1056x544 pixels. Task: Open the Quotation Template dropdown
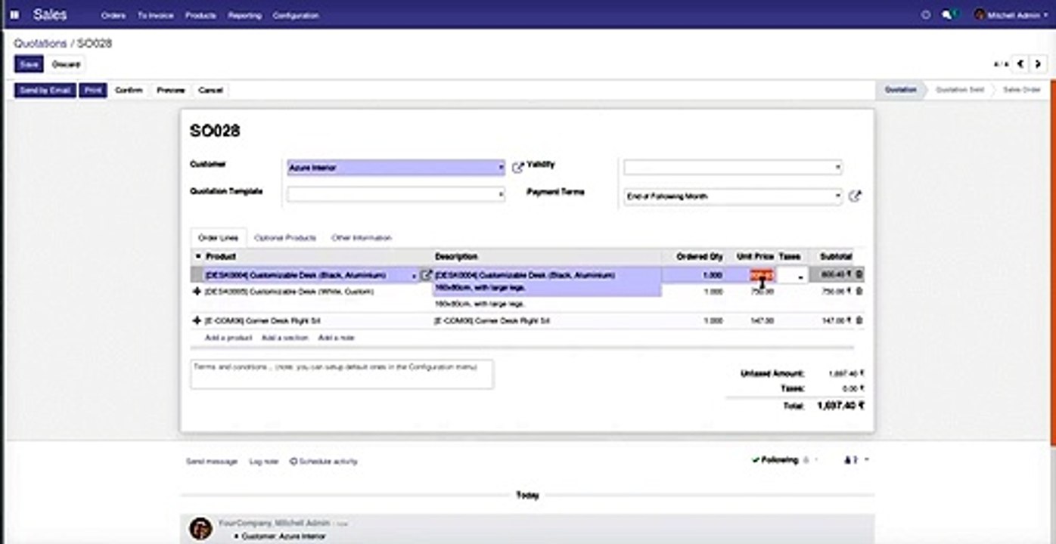(396, 195)
